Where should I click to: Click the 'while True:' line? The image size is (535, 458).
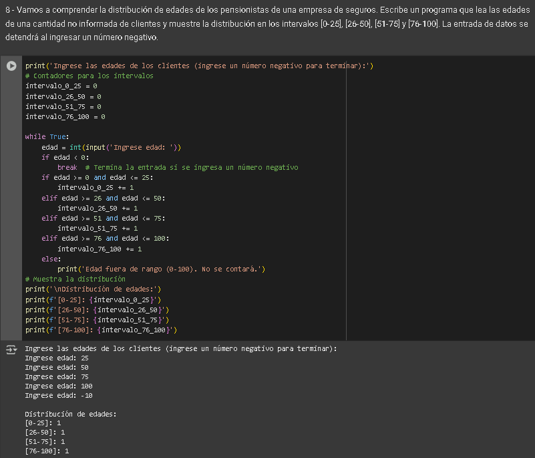click(47, 136)
